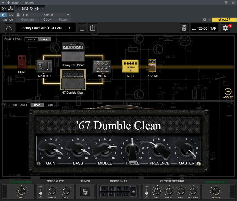Select Quick Snap slot 2

111,189
